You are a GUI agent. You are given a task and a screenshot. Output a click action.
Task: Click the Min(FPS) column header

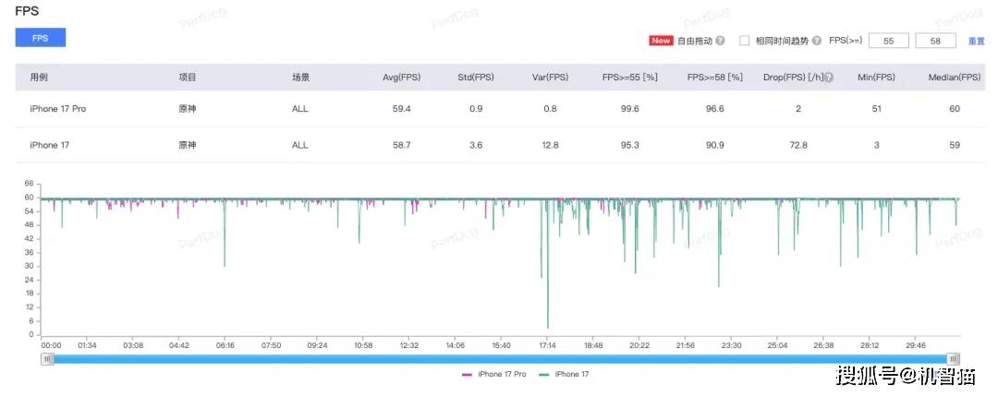(x=876, y=78)
